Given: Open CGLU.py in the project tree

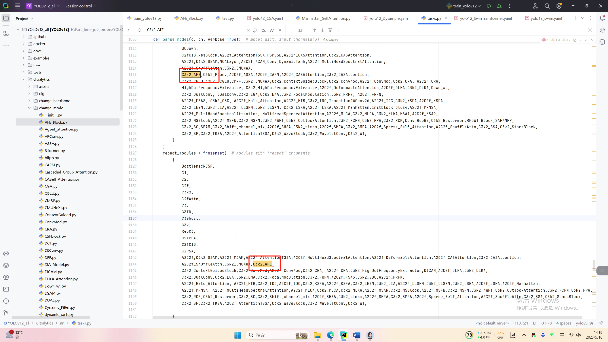Looking at the screenshot, I should 52,193.
